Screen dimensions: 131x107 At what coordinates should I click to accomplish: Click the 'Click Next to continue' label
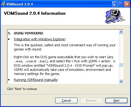tap(22, 89)
